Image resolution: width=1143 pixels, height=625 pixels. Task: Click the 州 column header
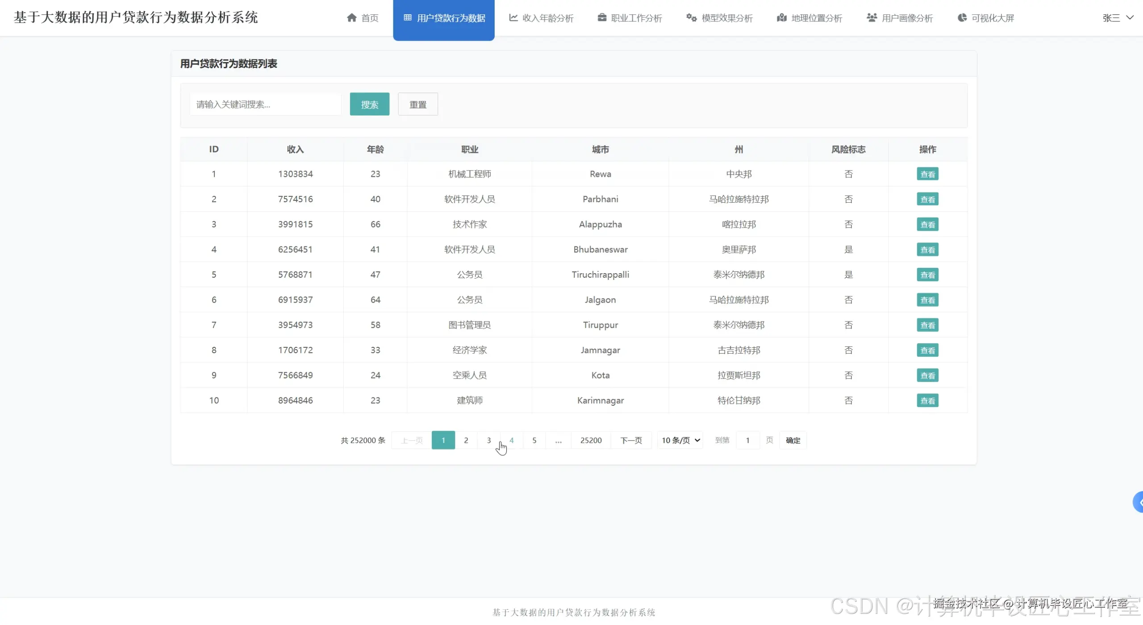tap(739, 149)
